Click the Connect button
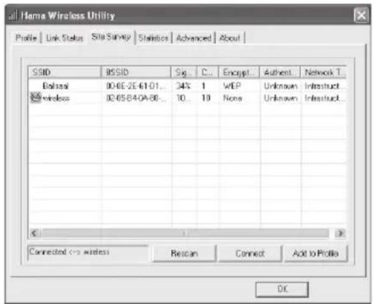The image size is (373, 304). click(x=250, y=254)
